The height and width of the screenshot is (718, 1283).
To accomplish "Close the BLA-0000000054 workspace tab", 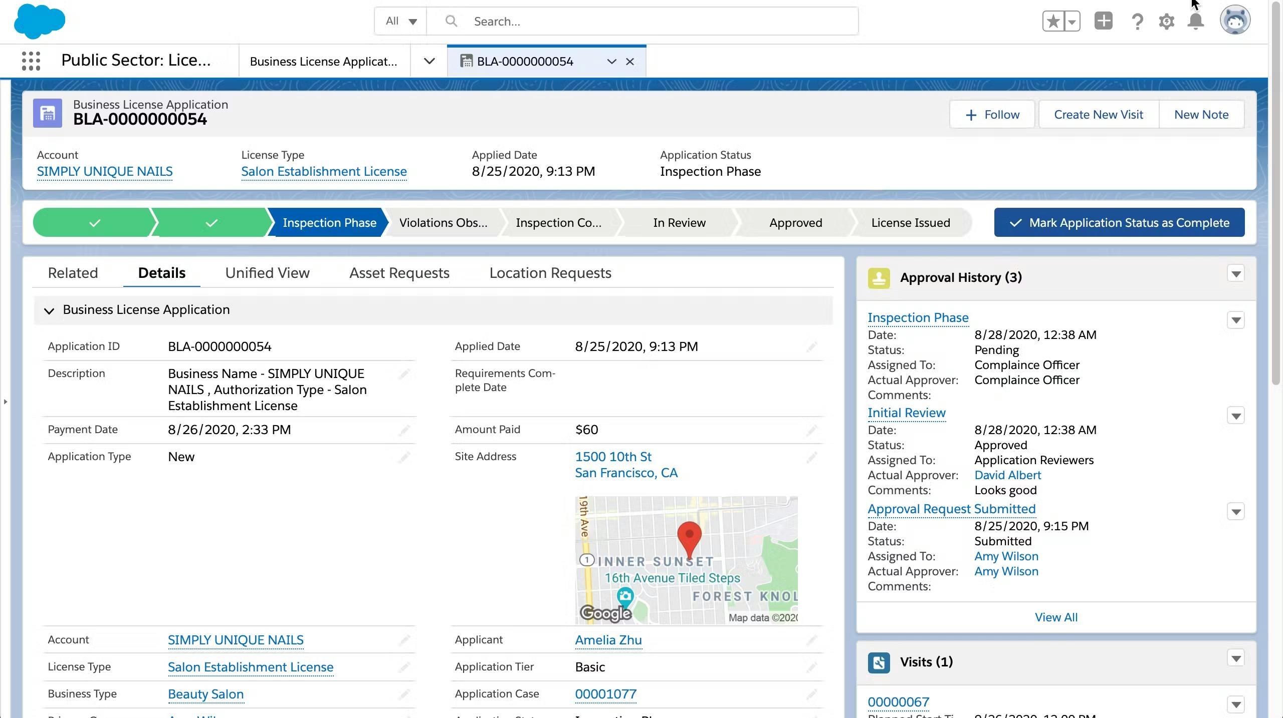I will [630, 62].
